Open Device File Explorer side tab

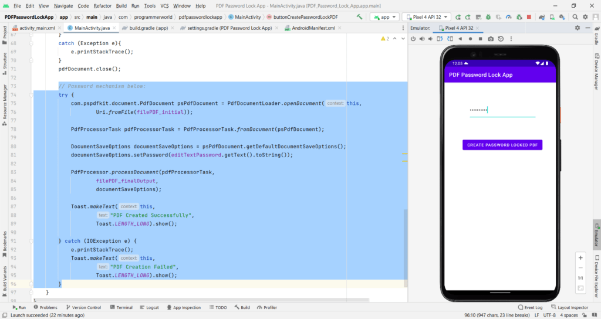pos(597,277)
